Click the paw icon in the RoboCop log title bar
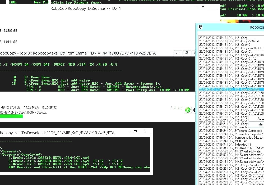The image size is (264, 185). pyautogui.click(x=201, y=27)
